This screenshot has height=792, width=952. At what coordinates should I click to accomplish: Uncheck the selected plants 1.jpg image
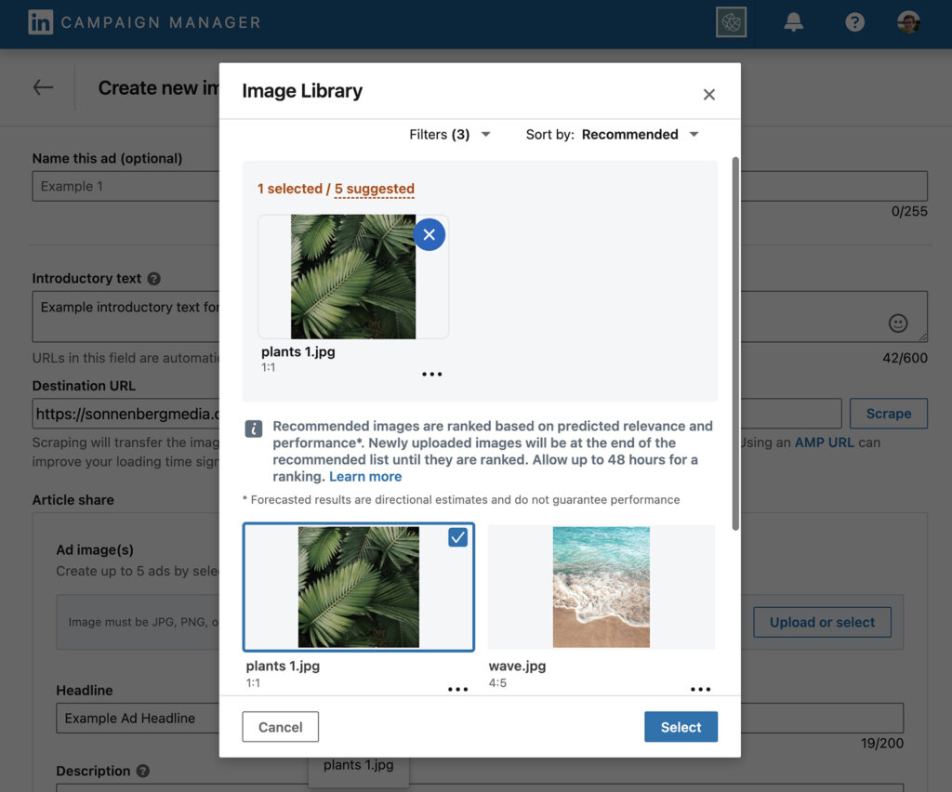coord(456,536)
